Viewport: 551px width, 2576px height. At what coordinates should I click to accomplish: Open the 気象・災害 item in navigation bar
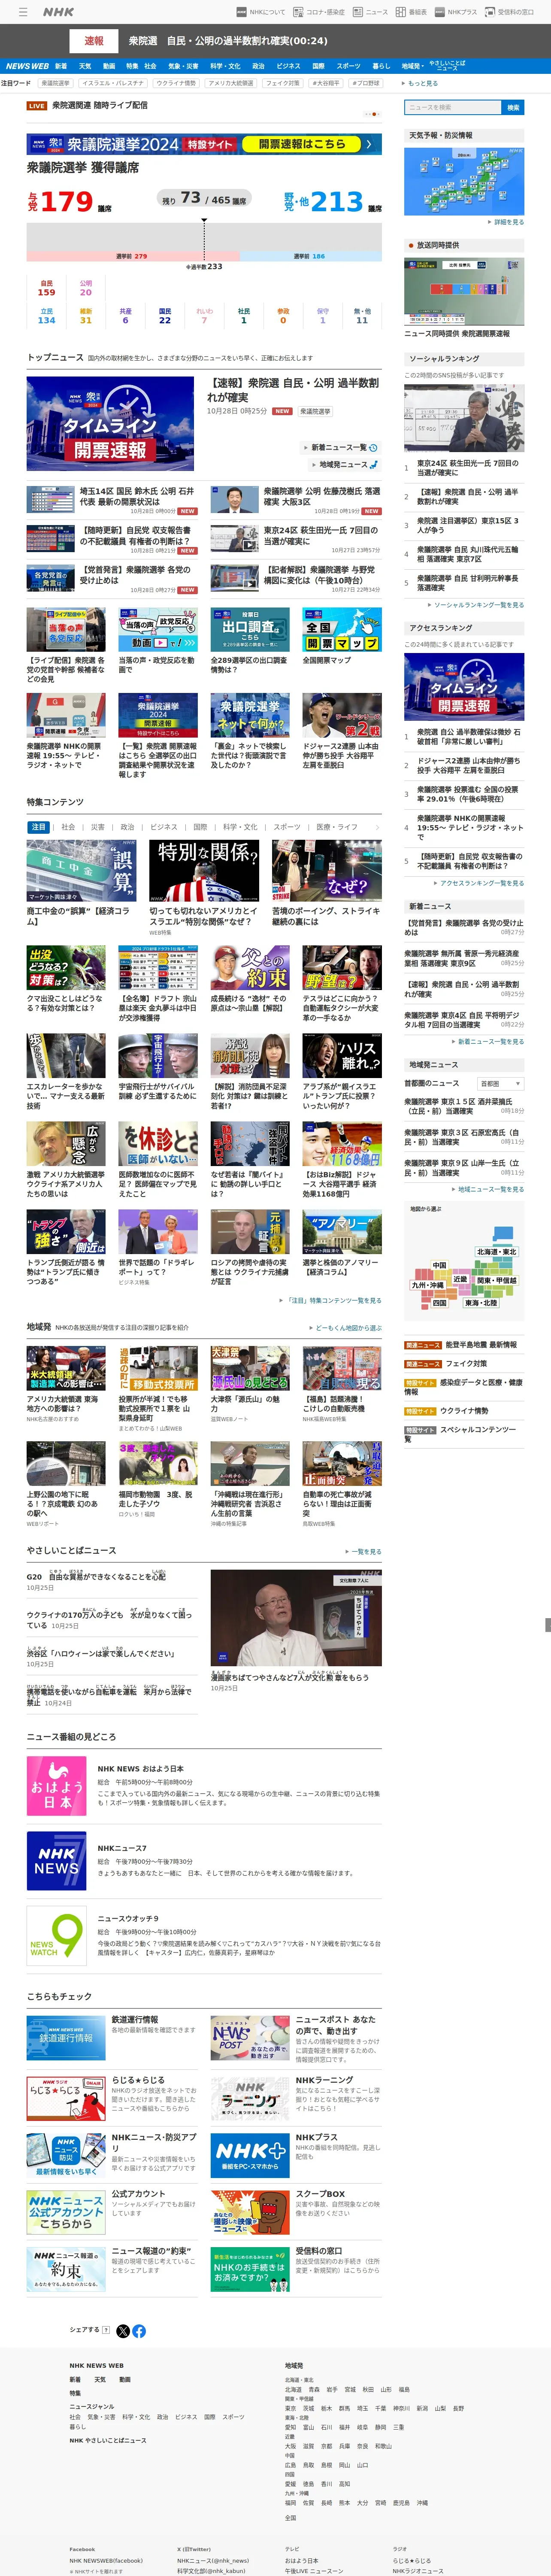click(x=183, y=66)
